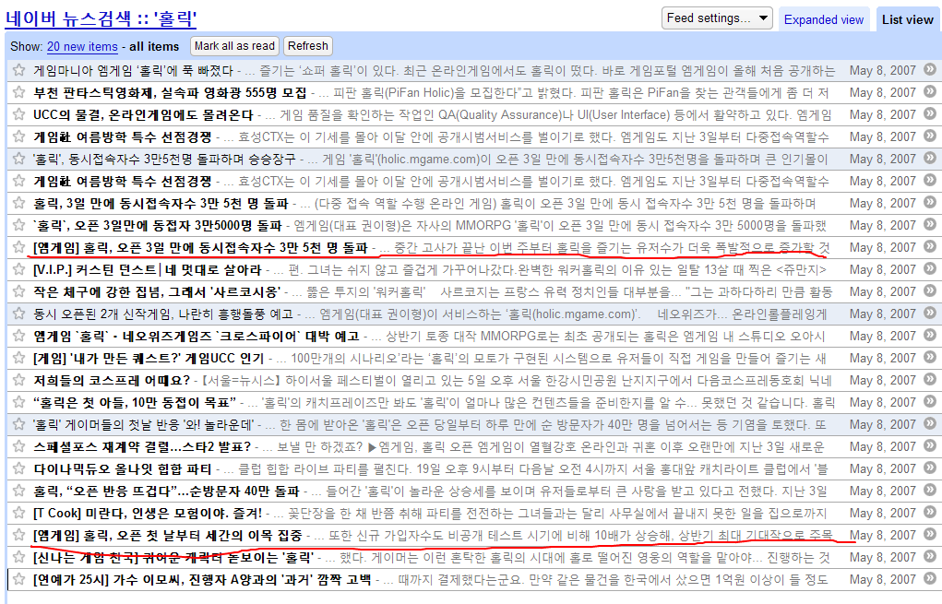Open the '네이버 뉴스검색 :: 홀릭' feed title link
The width and height of the screenshot is (942, 604).
[101, 18]
